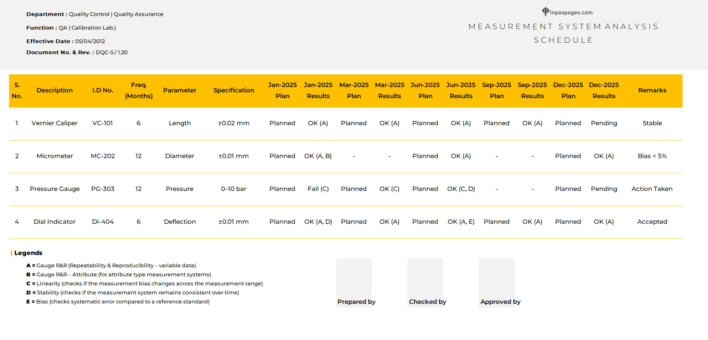This screenshot has height=340, width=708.
Task: Select the Description column header
Action: tap(55, 90)
